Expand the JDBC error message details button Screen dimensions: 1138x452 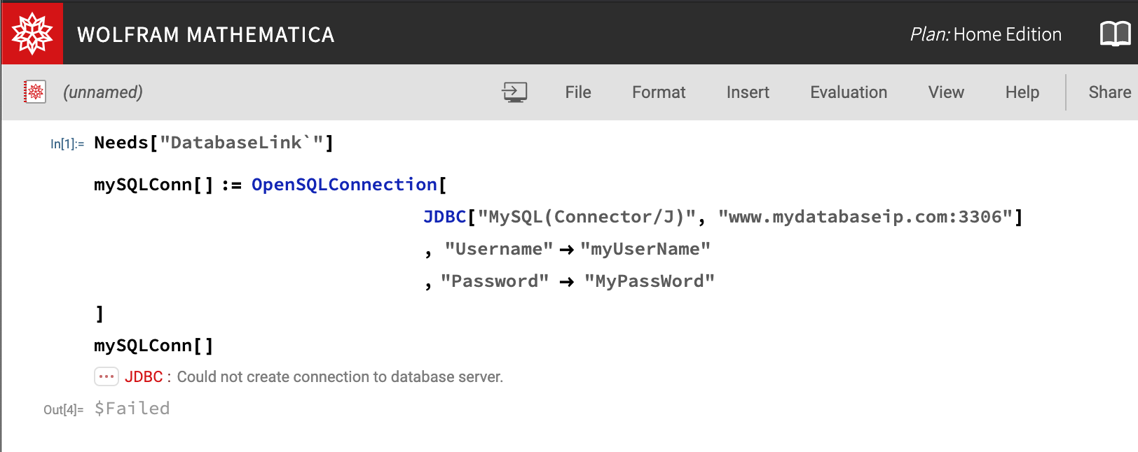pyautogui.click(x=107, y=376)
